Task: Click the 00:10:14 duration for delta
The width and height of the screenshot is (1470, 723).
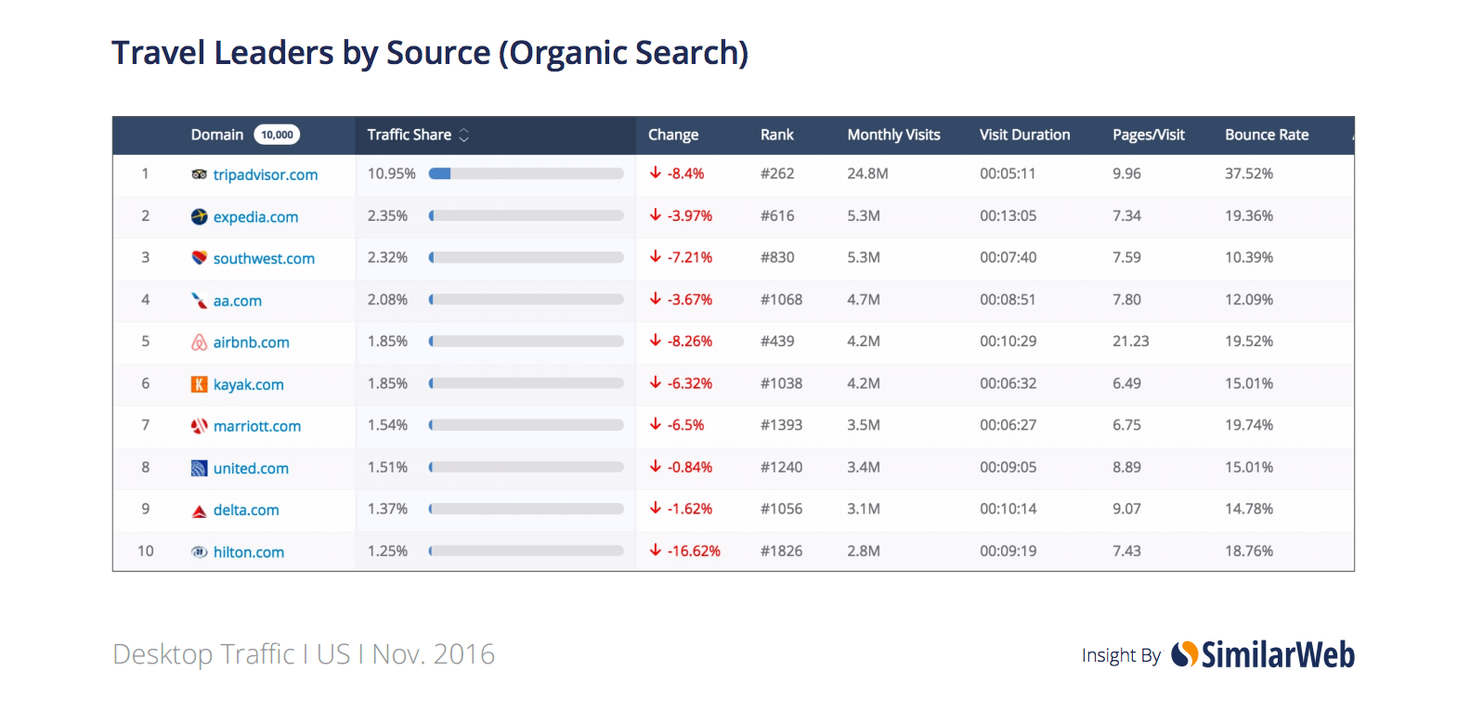Action: [1008, 509]
